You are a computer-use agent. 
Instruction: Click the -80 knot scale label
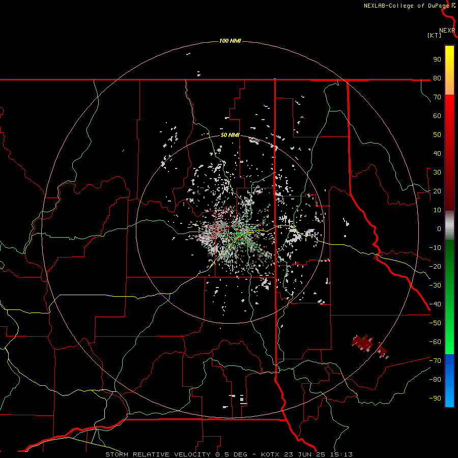click(x=435, y=380)
